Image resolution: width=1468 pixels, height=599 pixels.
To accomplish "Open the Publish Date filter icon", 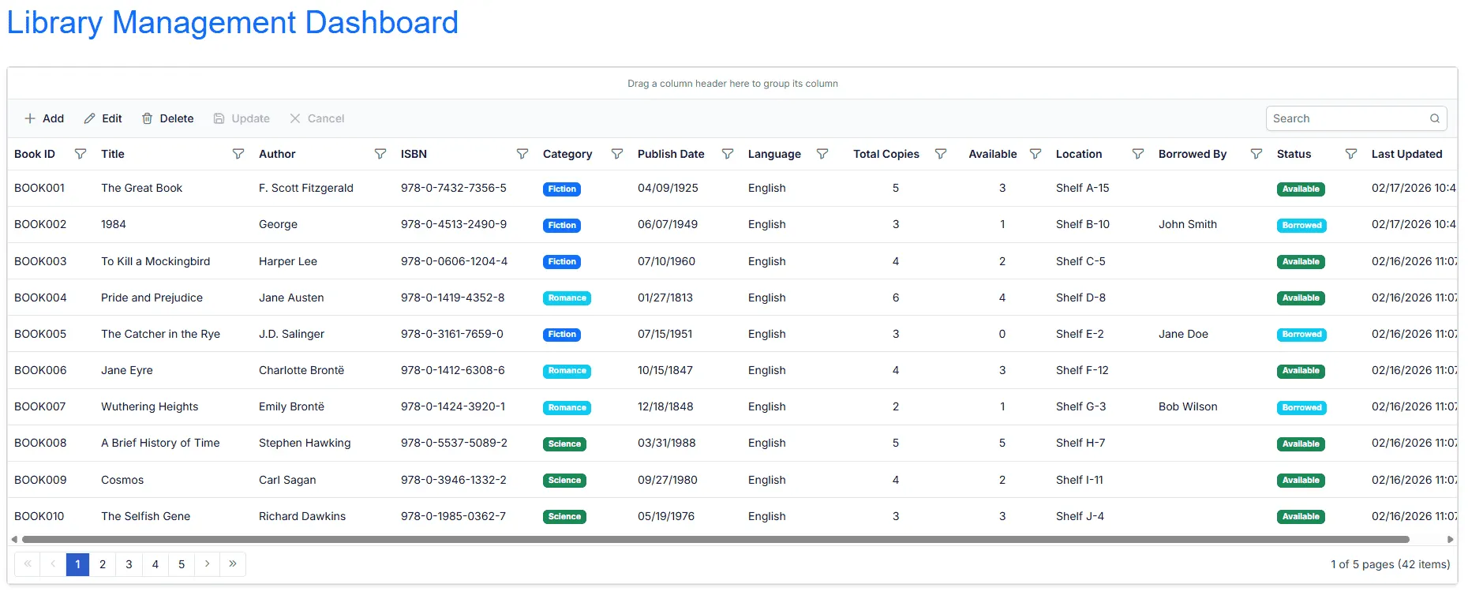I will (x=728, y=154).
